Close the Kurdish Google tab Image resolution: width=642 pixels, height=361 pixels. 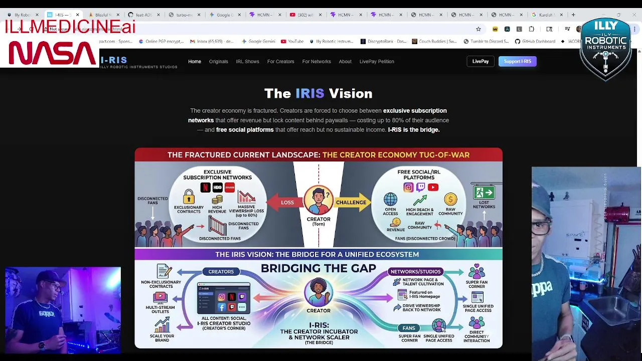click(x=561, y=15)
